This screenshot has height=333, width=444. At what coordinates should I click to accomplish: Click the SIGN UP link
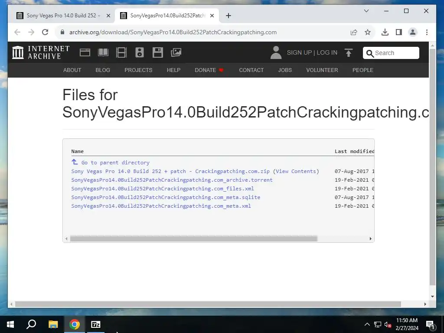click(299, 52)
